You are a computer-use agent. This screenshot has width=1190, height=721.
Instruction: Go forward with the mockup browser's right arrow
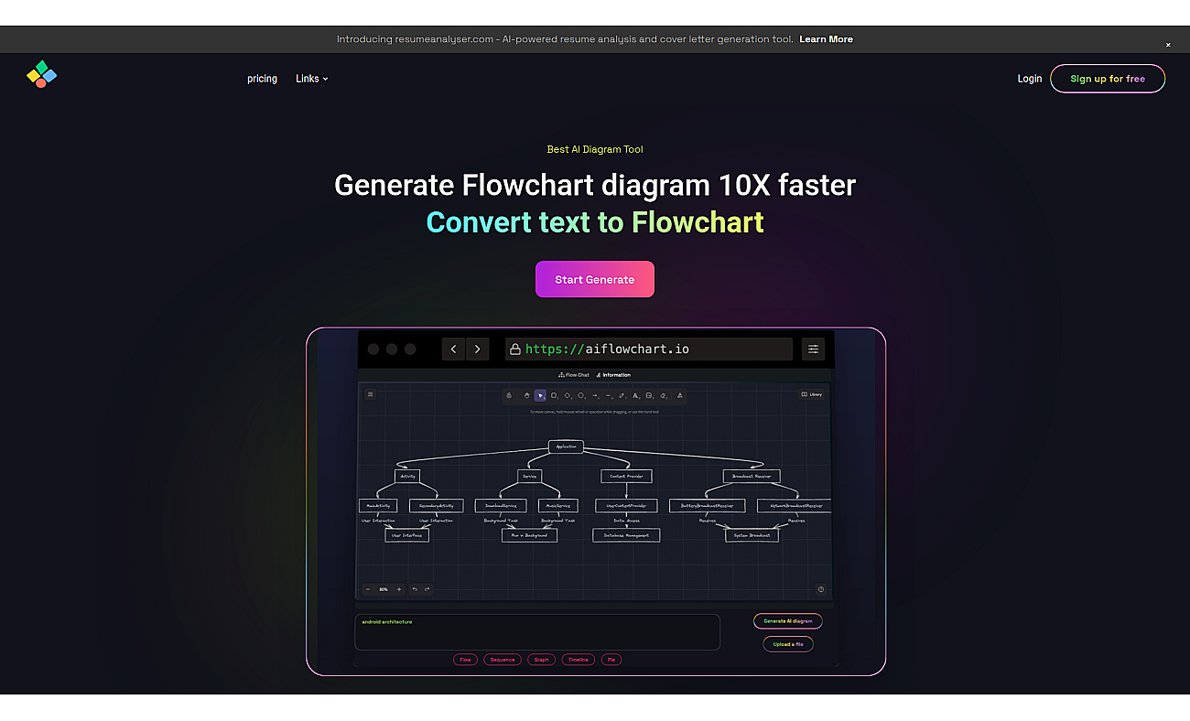click(478, 349)
